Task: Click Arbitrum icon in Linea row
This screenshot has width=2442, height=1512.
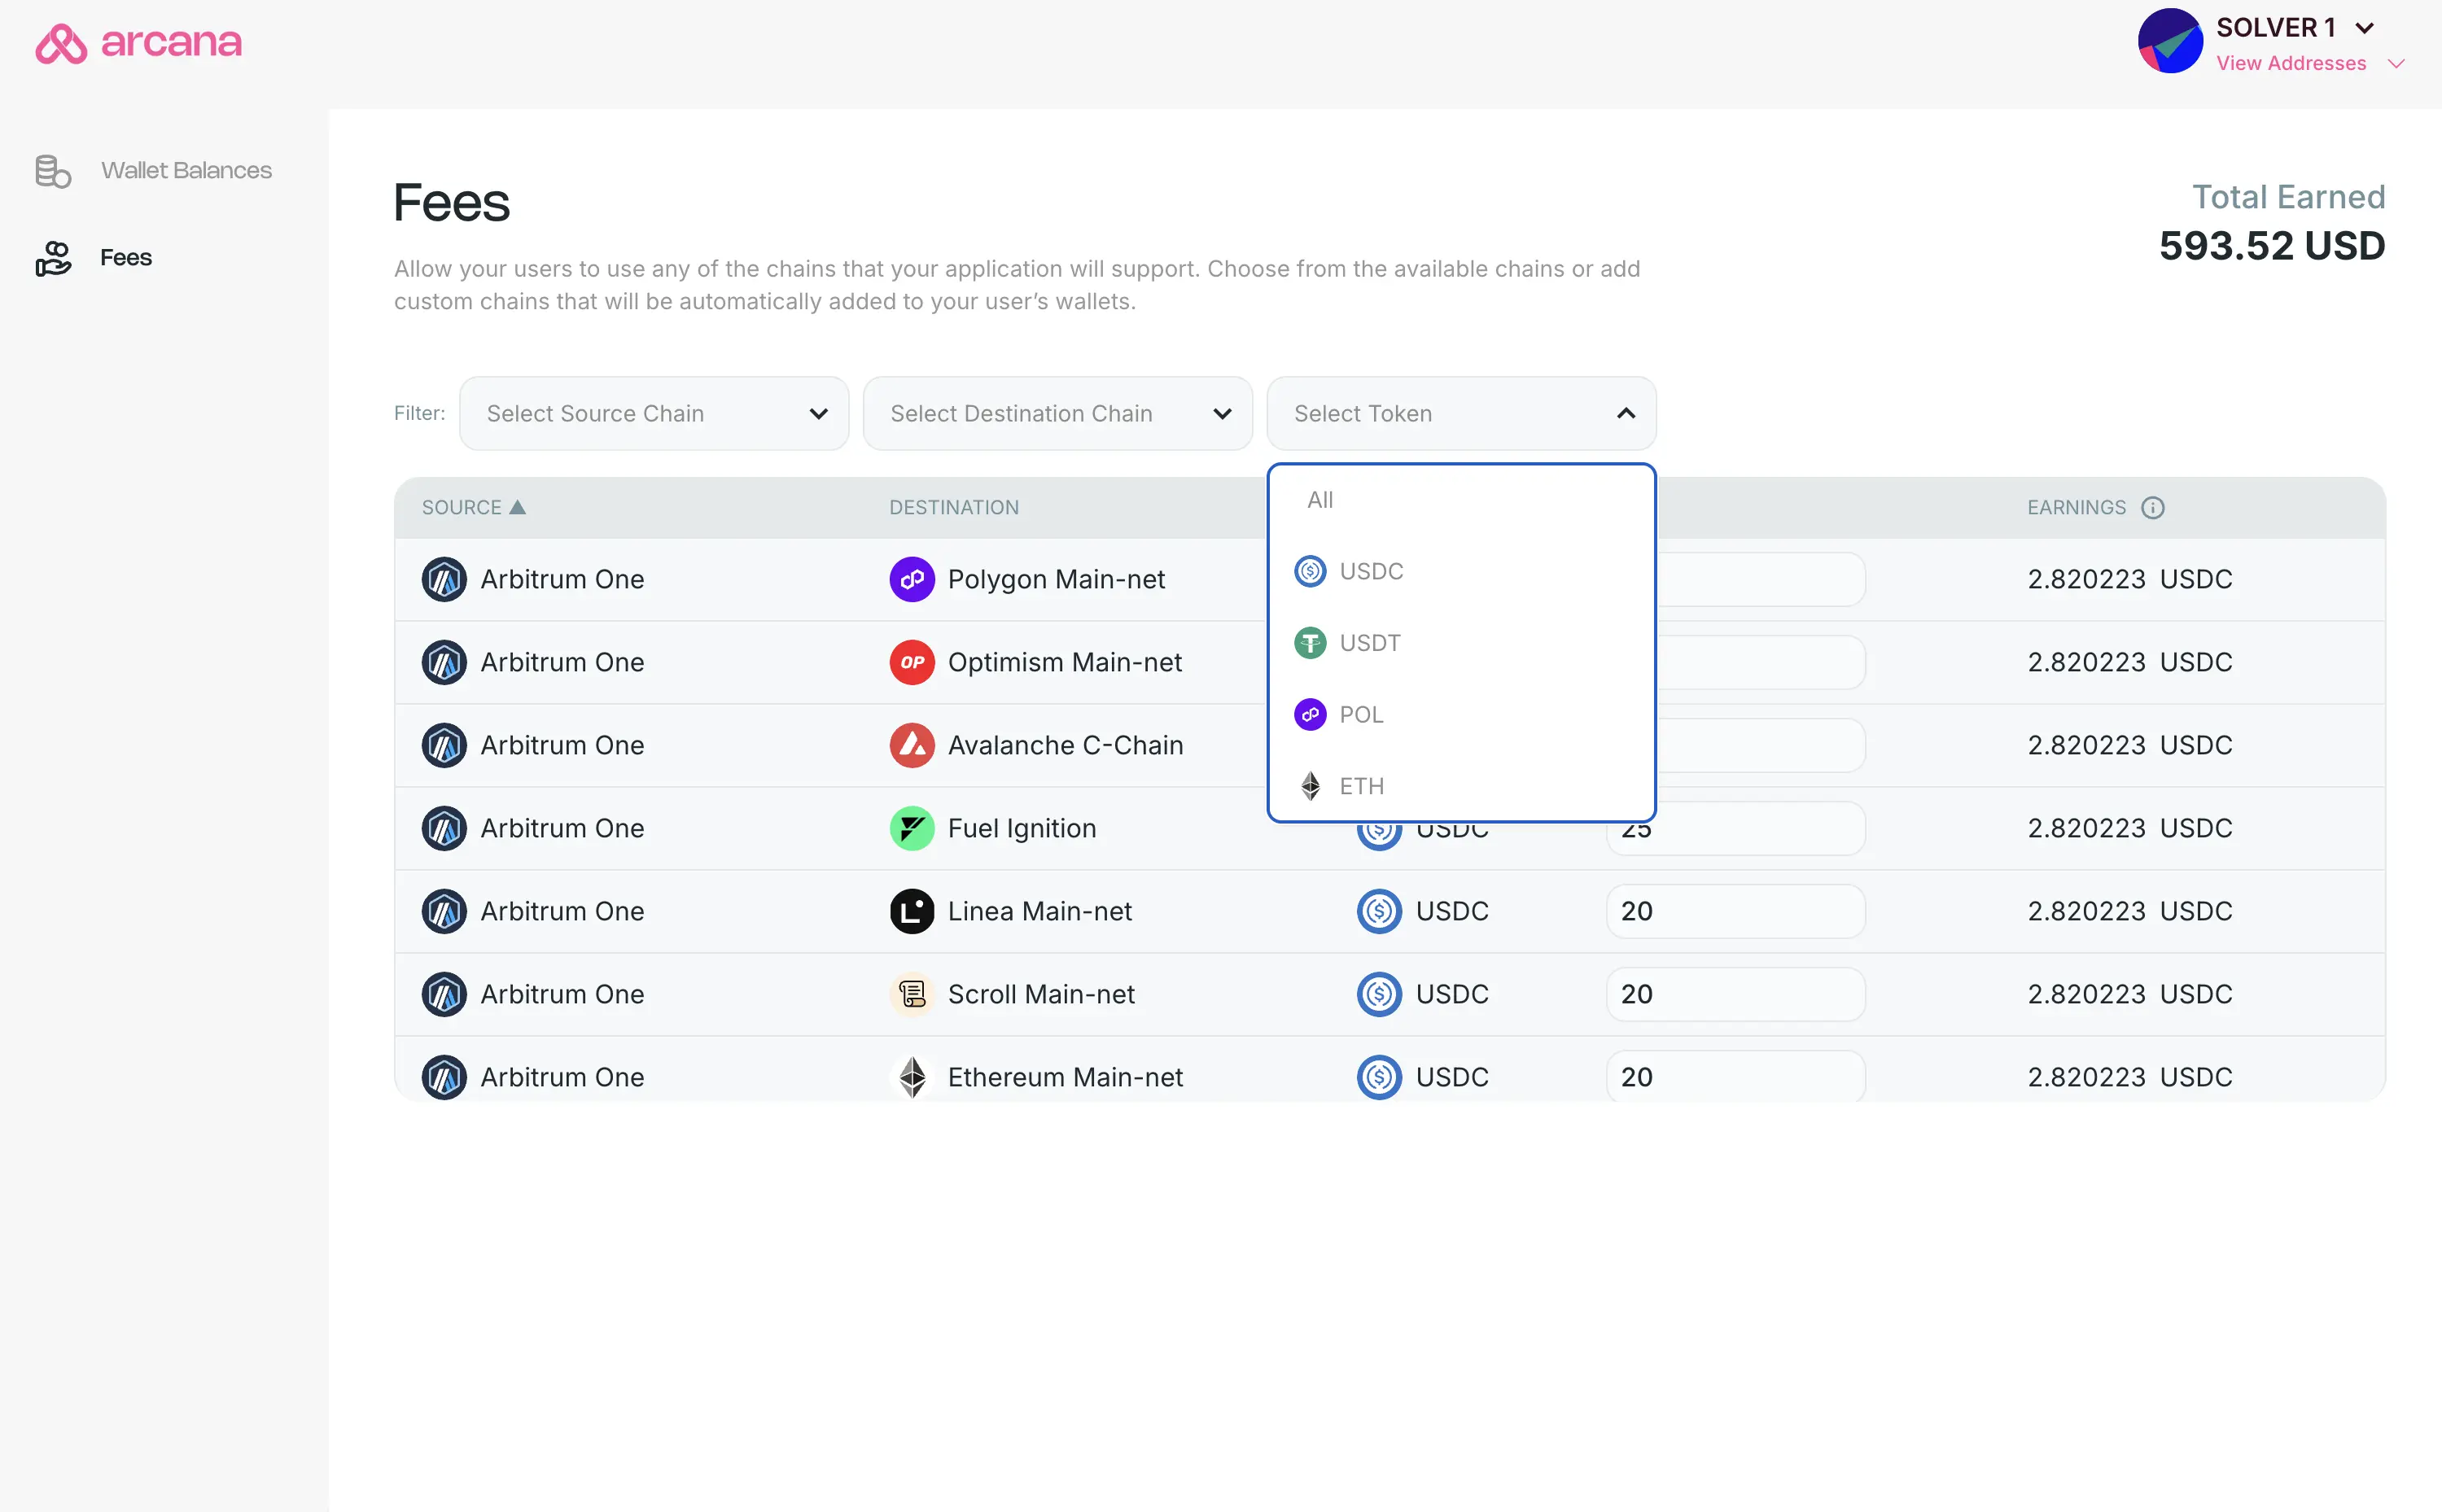Action: [x=444, y=912]
